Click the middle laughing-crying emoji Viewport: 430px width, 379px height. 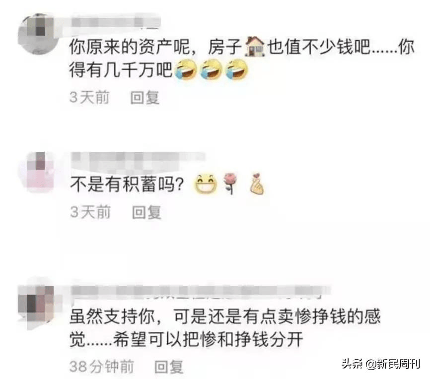211,69
